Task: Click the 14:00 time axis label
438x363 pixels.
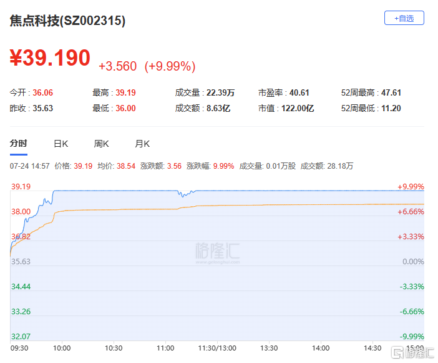Action: click(321, 348)
